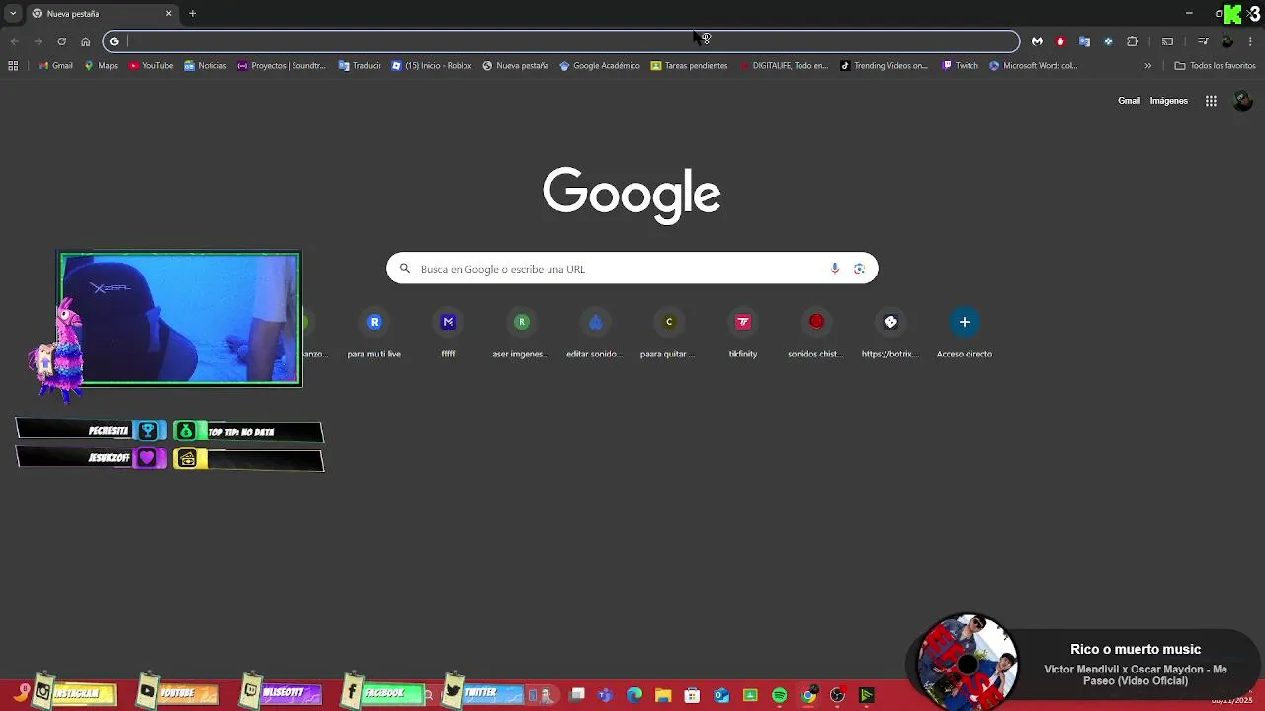Open the Tareas pendientes bookmark
Viewport: 1265px width, 711px height.
coord(689,66)
